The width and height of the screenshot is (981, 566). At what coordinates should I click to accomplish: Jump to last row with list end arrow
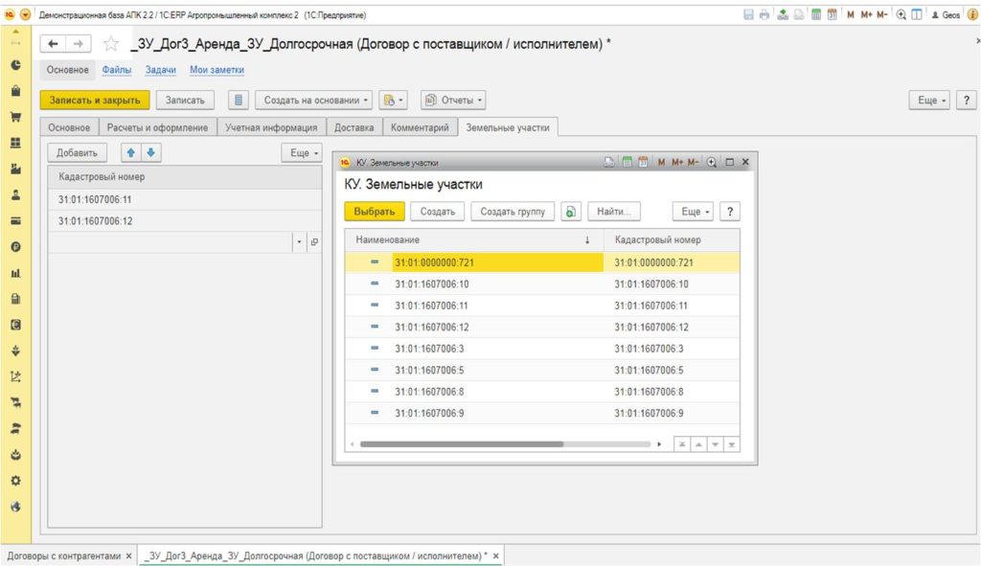[x=731, y=444]
